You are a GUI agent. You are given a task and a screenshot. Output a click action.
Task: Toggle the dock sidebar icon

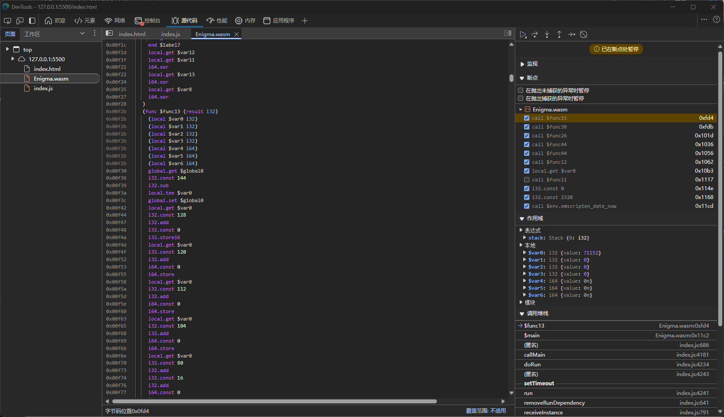32,21
